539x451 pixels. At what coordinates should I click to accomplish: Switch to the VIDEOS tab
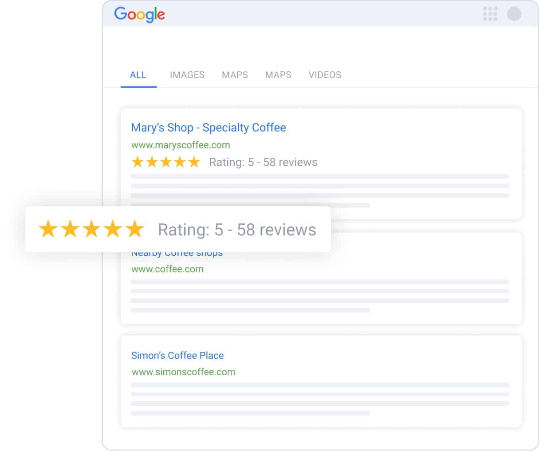pos(325,75)
